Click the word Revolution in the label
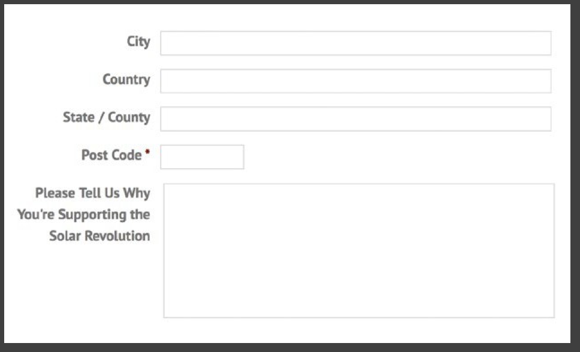This screenshot has height=352, width=580. click(117, 236)
